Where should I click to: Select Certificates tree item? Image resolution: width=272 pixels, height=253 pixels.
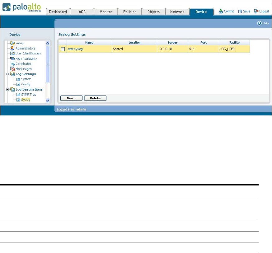(x=23, y=64)
